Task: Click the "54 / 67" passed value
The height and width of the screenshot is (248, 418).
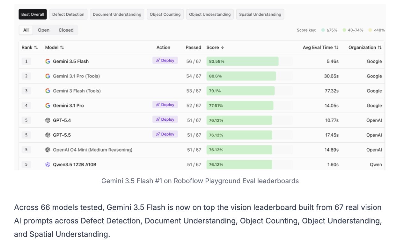Action: tap(194, 76)
